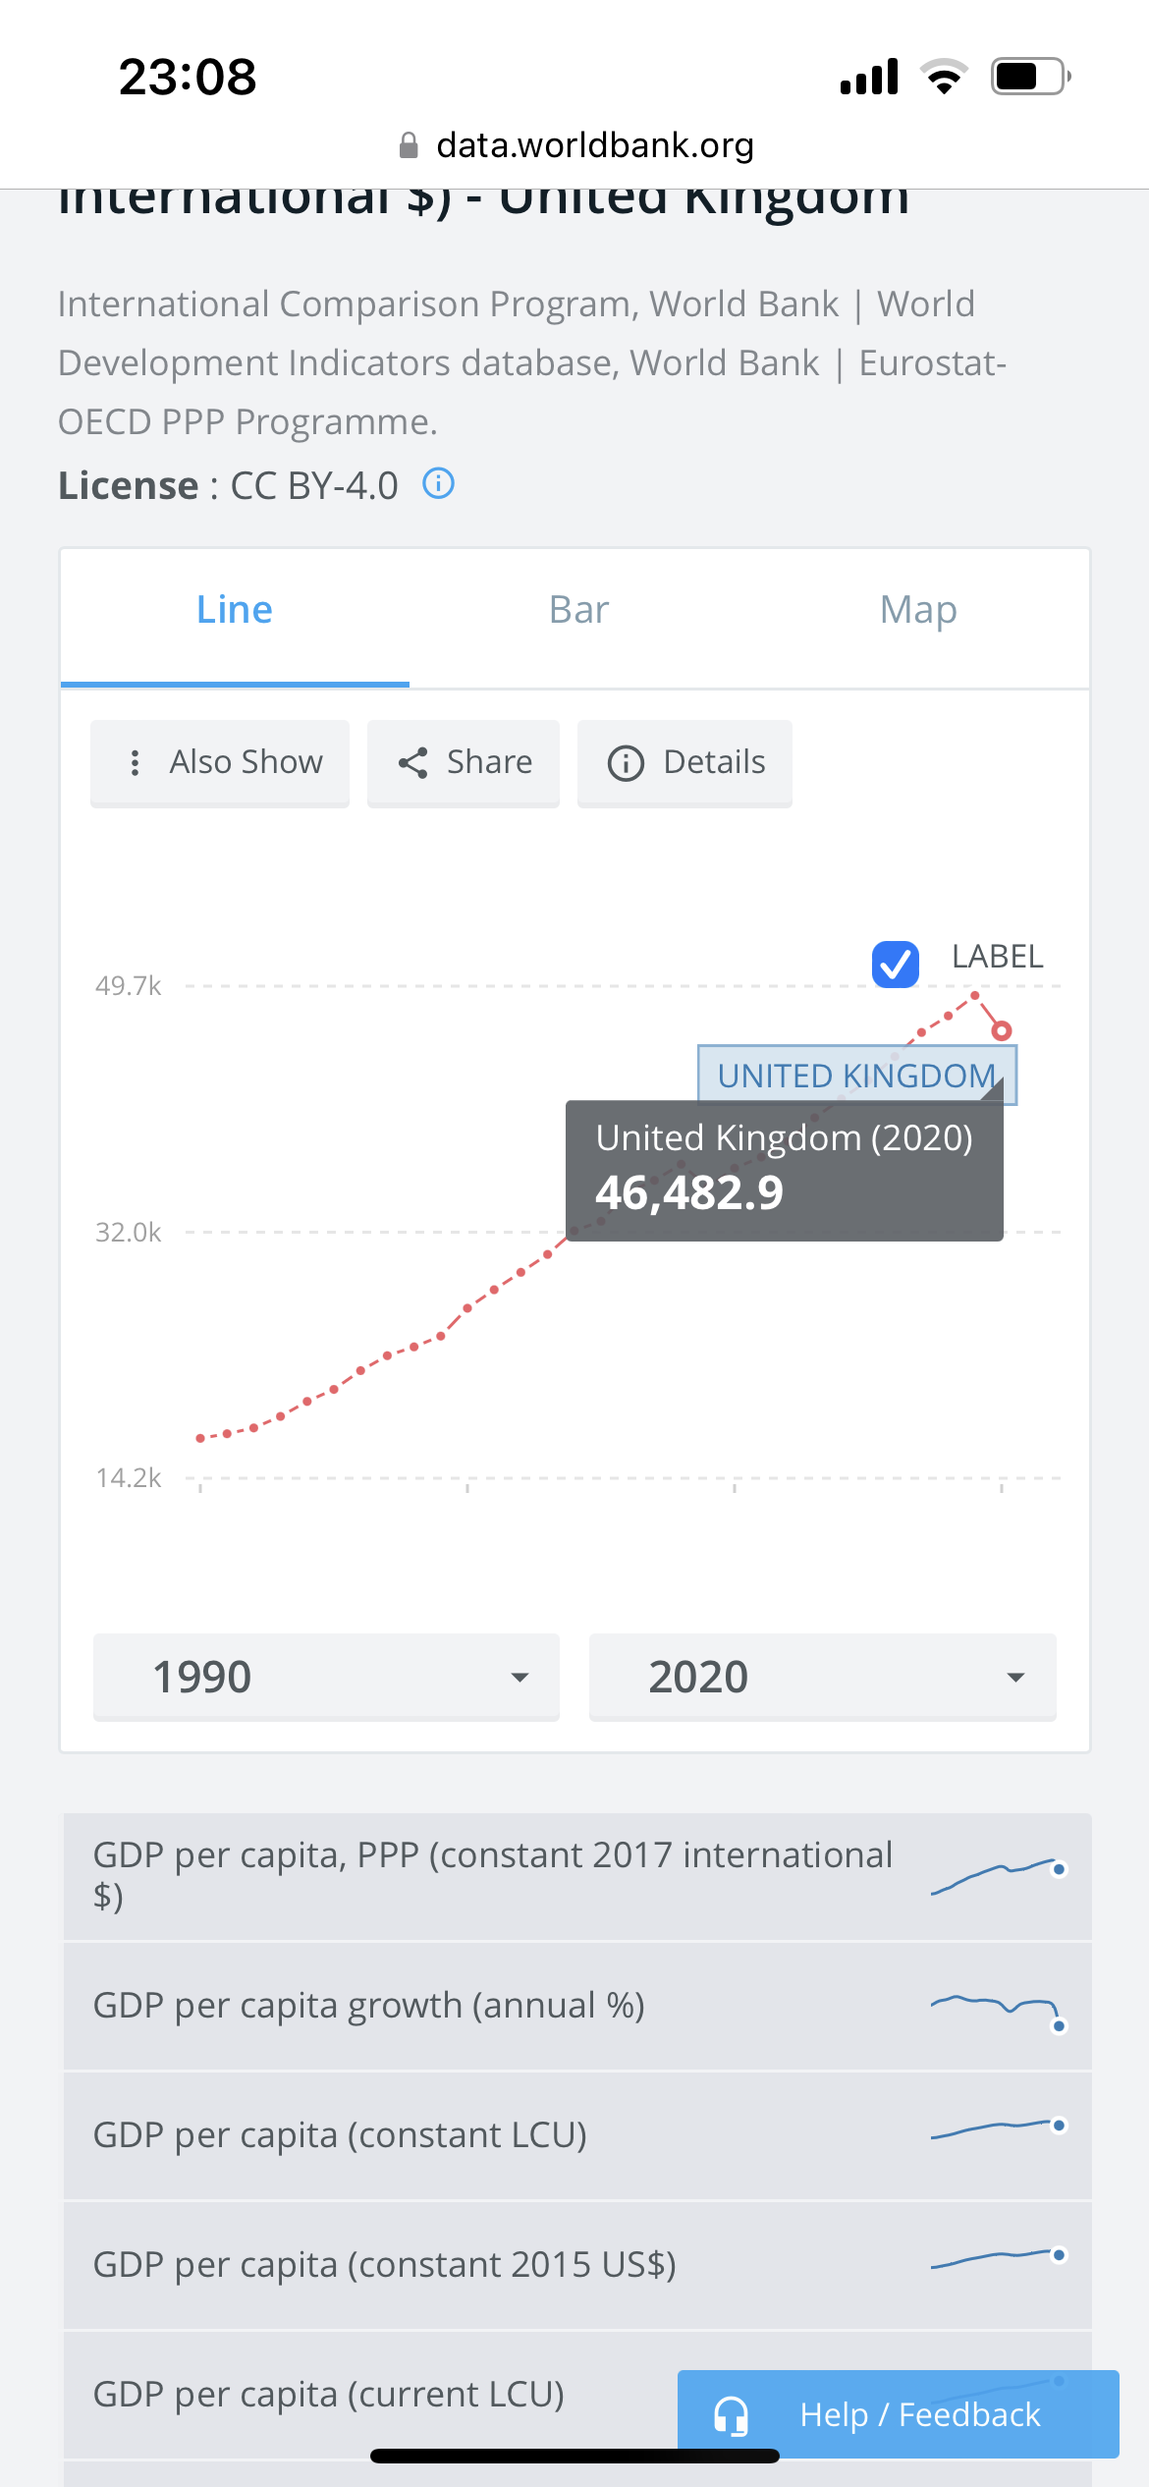Select GDP per capita (constant LCU)
The width and height of the screenshot is (1149, 2487).
[577, 2135]
